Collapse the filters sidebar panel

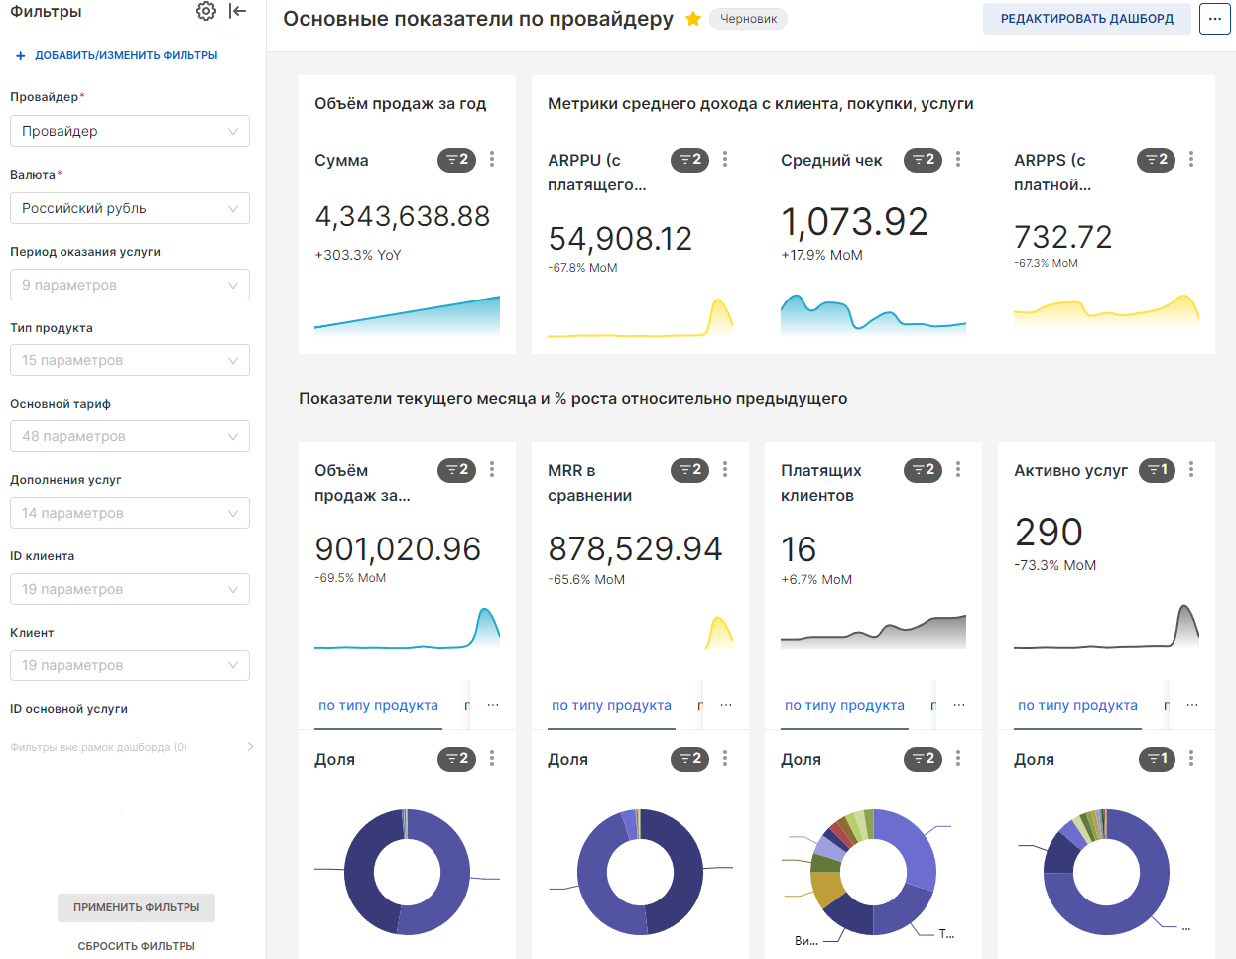pyautogui.click(x=237, y=11)
